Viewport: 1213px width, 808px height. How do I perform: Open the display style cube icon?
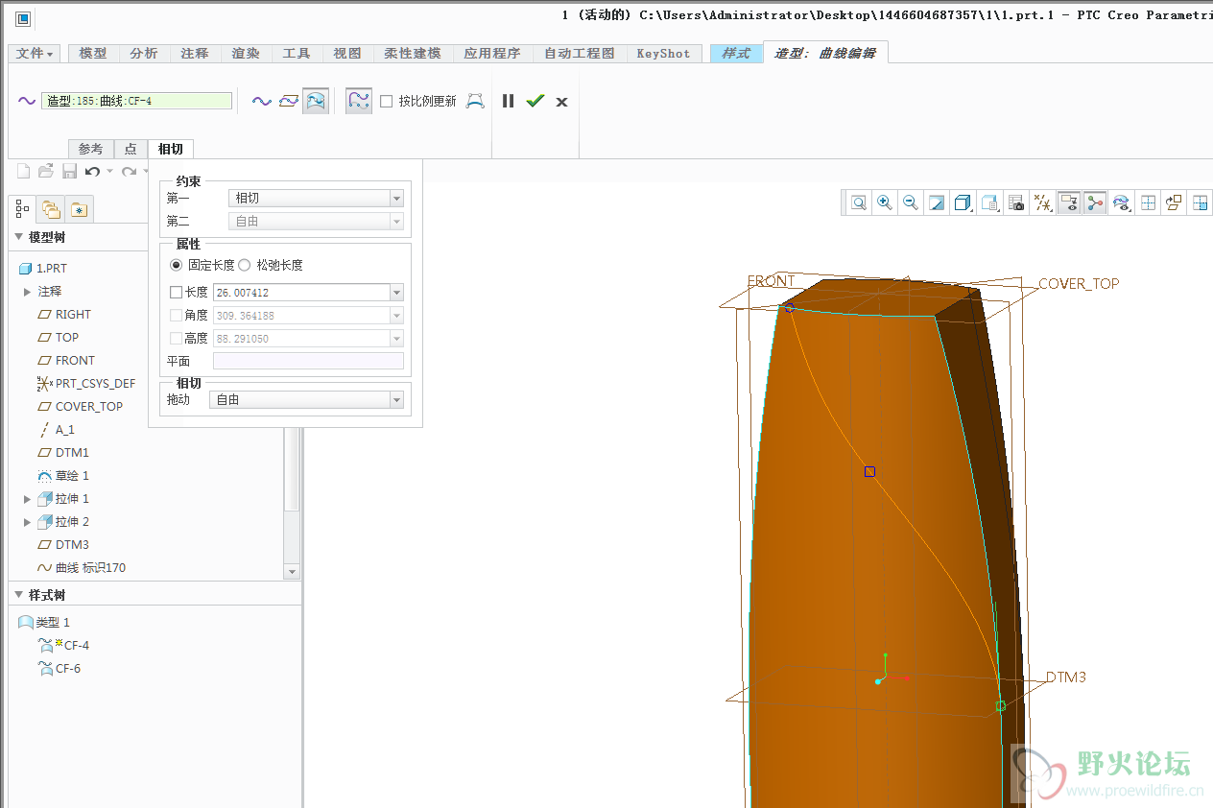click(x=963, y=202)
